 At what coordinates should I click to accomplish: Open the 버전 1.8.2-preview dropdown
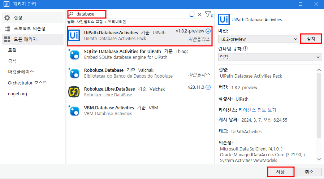pos(258,39)
